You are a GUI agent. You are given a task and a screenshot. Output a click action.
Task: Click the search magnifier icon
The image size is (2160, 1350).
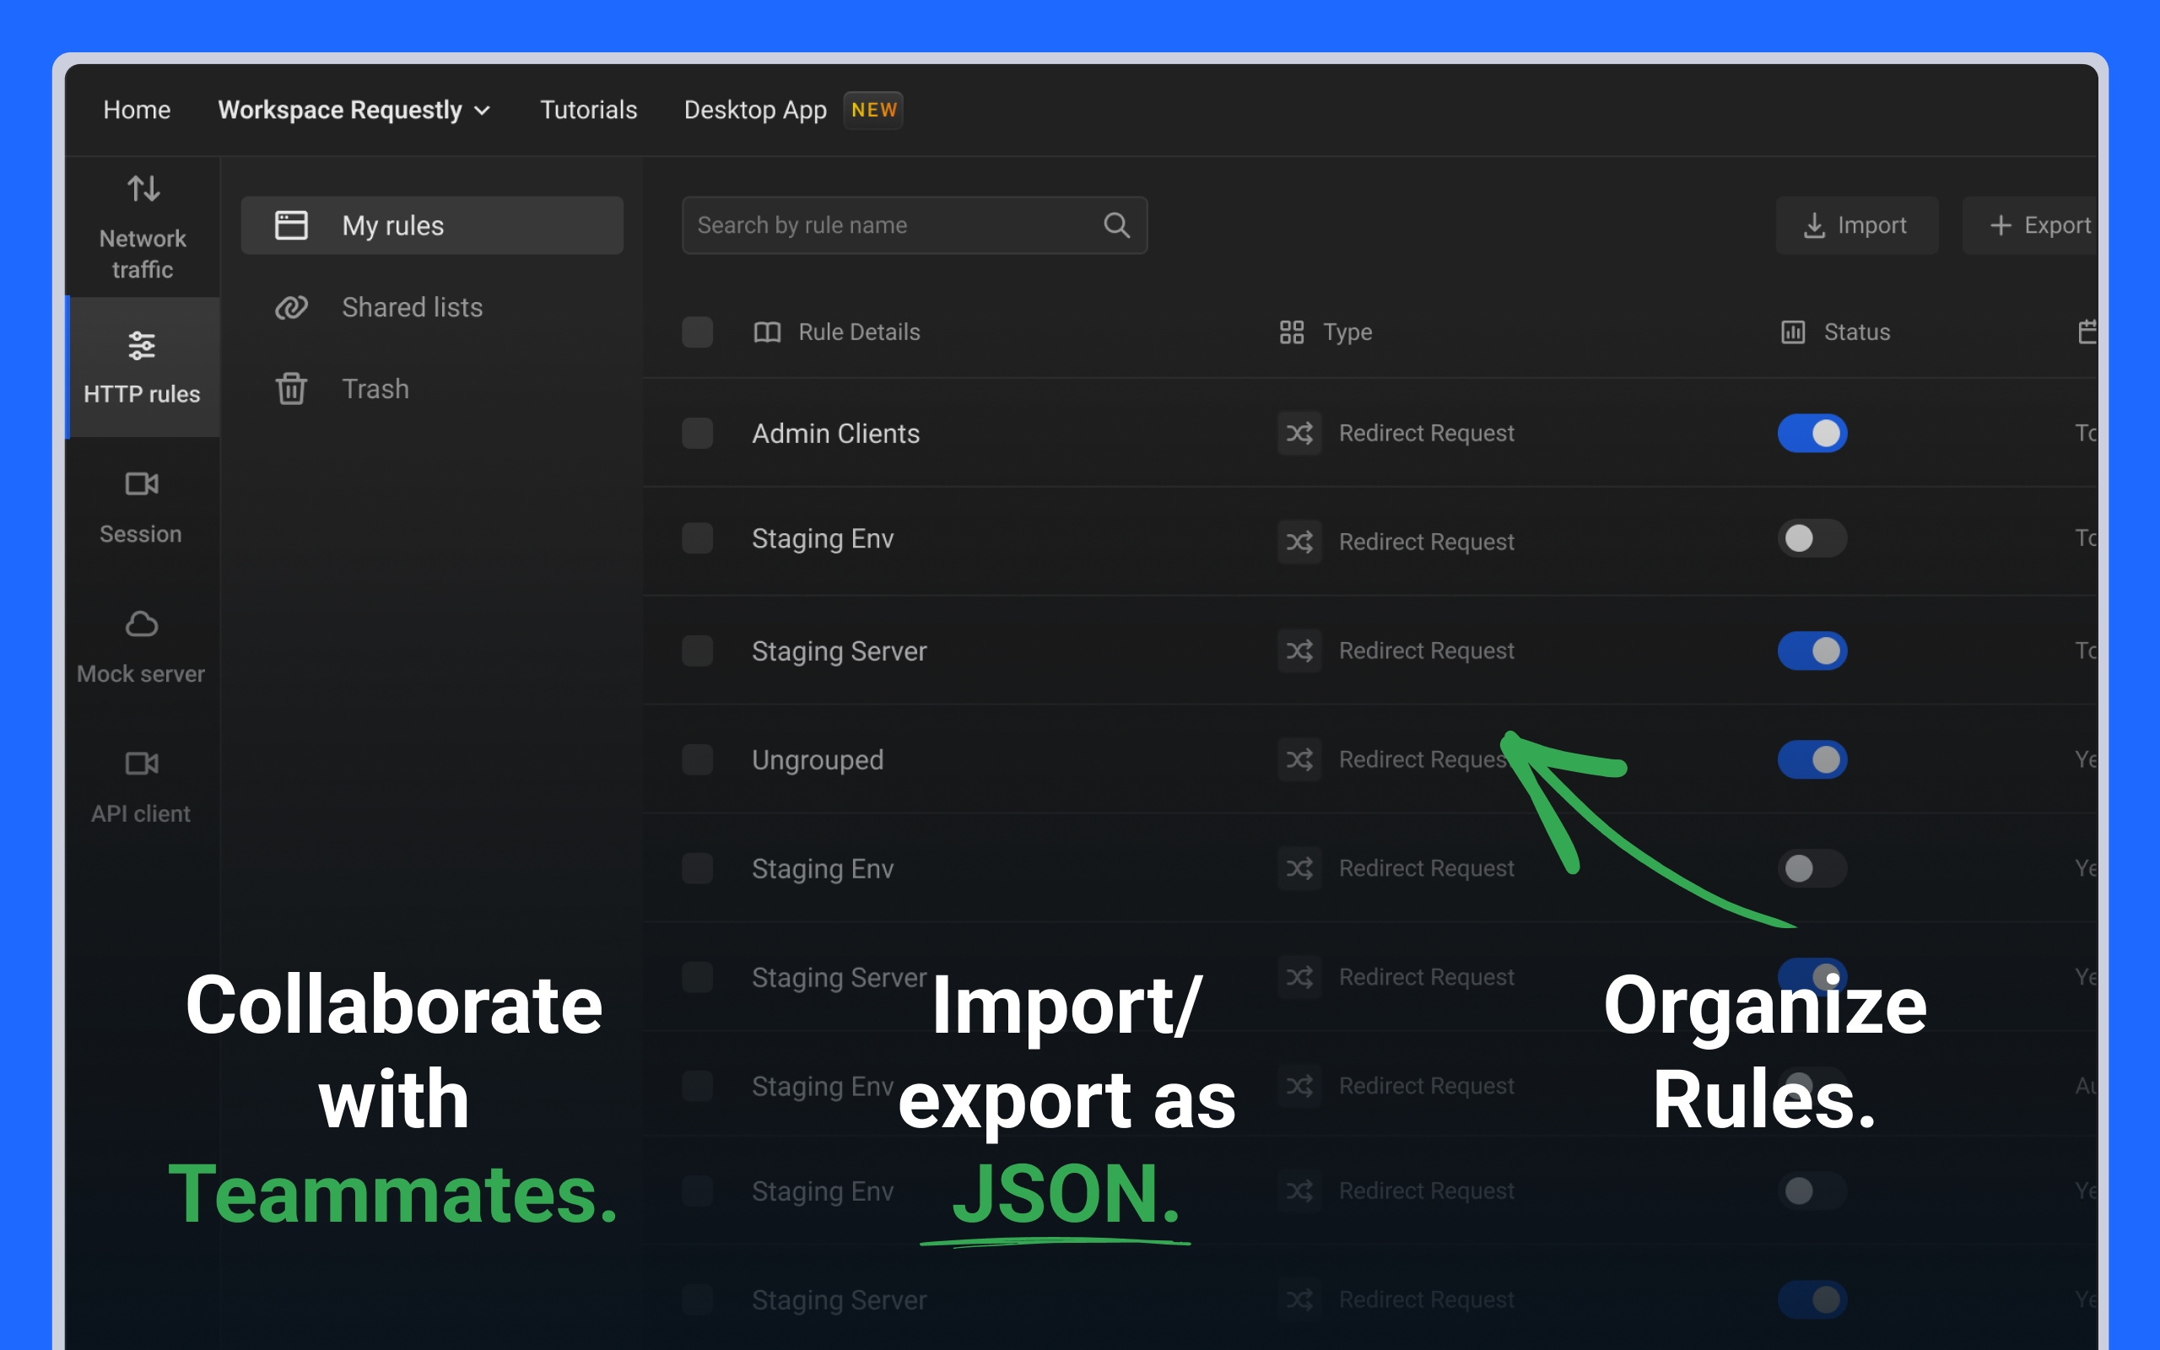click(1116, 225)
